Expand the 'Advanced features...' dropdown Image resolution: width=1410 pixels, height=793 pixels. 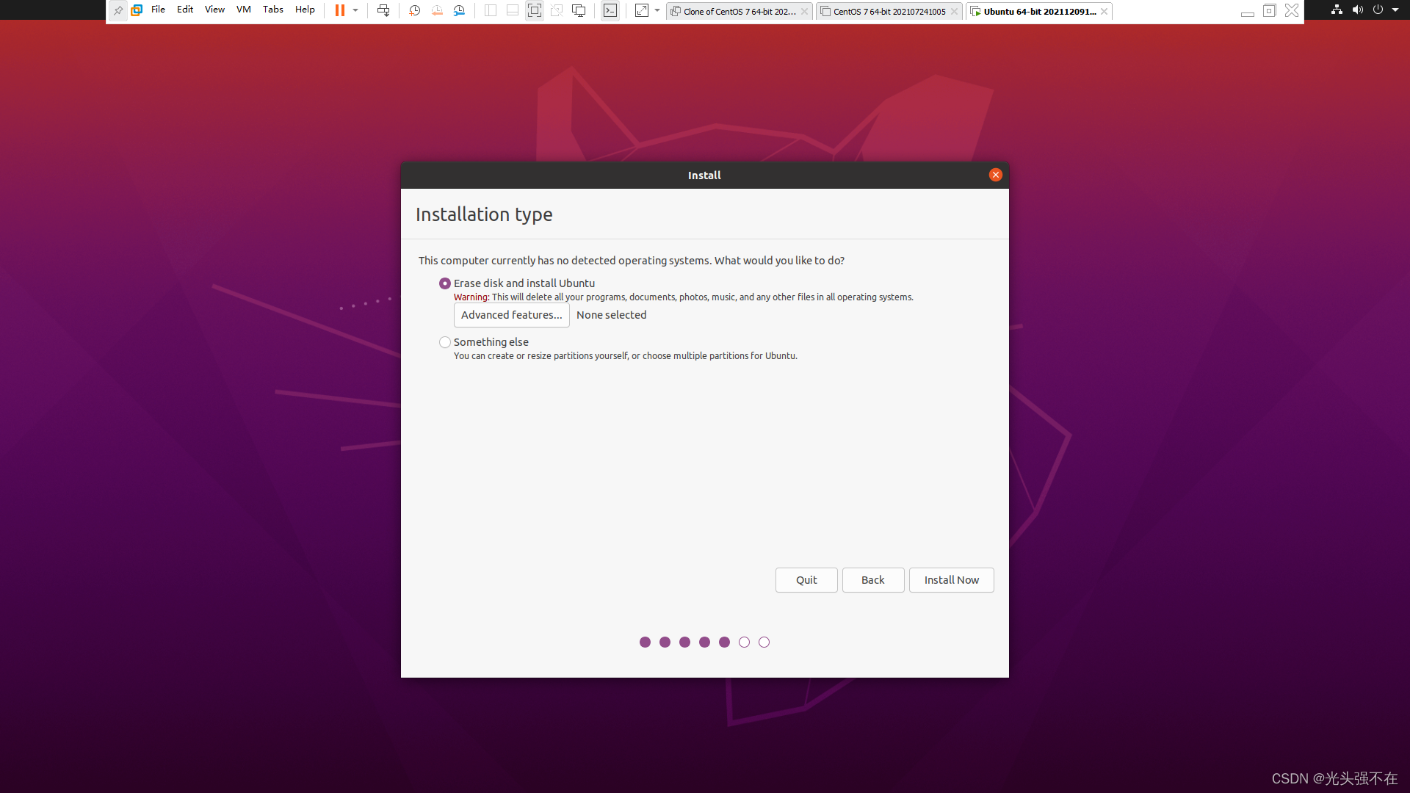click(510, 315)
